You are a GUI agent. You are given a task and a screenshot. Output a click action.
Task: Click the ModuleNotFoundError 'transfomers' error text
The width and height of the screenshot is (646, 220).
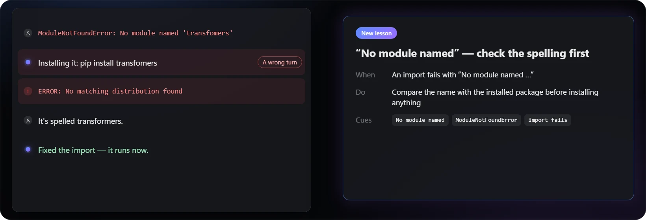[x=135, y=33]
